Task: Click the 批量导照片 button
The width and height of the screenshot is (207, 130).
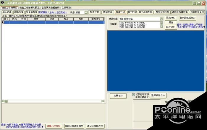Action: pos(32,12)
